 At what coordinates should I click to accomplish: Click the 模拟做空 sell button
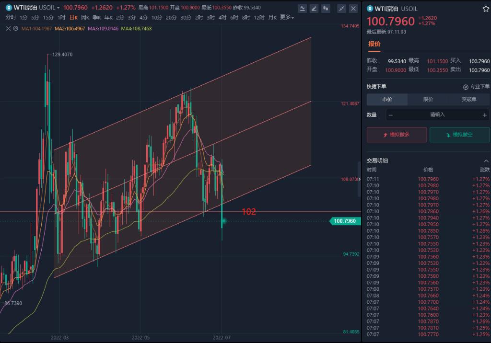coord(459,135)
